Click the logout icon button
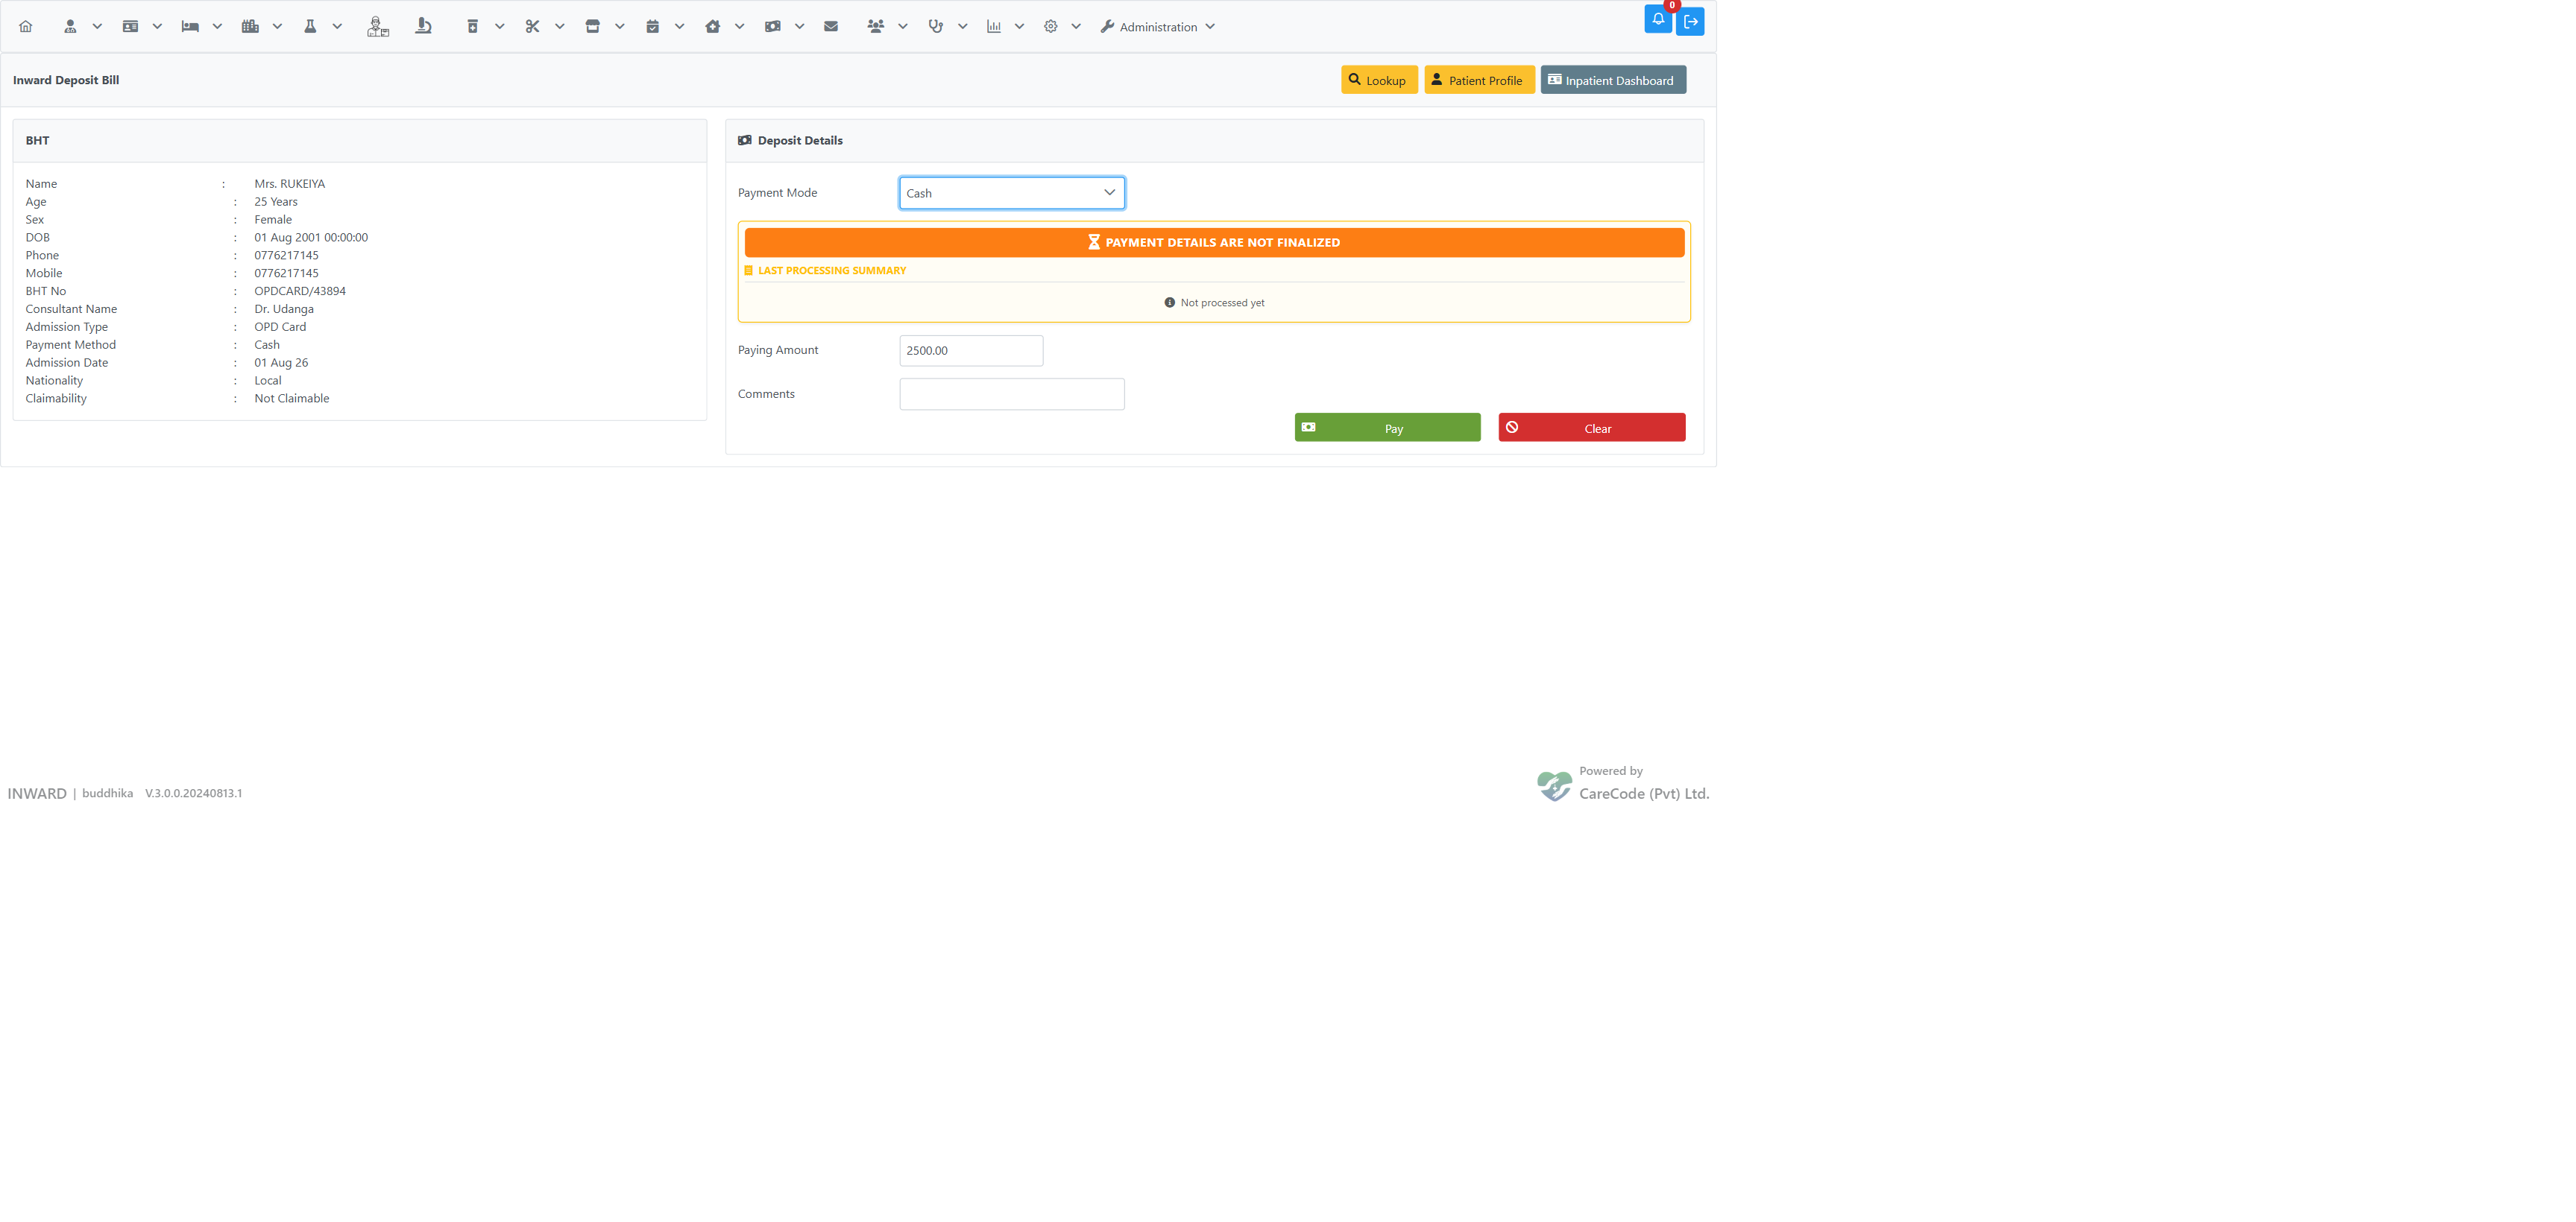Image resolution: width=2576 pixels, height=1222 pixels. point(1691,21)
